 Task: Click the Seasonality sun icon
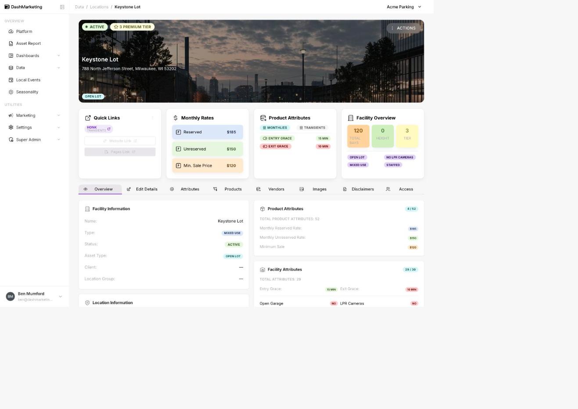tap(11, 92)
